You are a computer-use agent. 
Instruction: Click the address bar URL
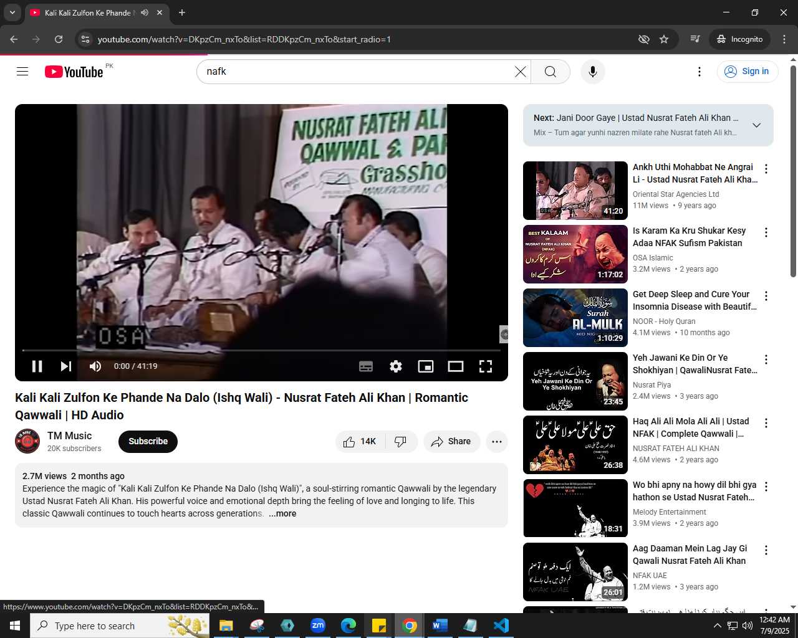point(244,39)
